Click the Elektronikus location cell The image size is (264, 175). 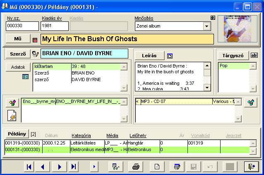click(144, 150)
